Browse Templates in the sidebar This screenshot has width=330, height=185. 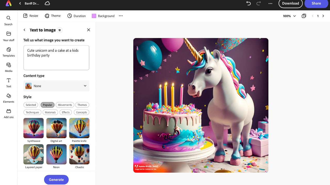(x=8, y=51)
